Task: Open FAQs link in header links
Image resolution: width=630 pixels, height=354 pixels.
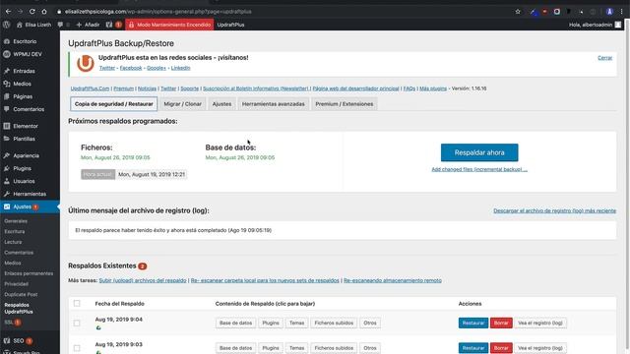Action: [x=409, y=88]
